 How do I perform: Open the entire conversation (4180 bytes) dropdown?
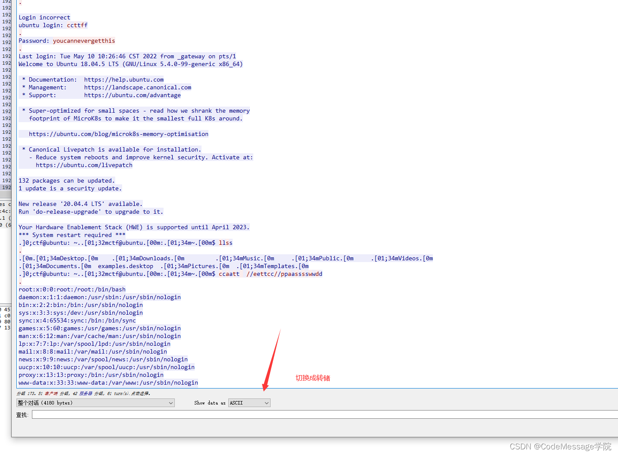point(95,403)
